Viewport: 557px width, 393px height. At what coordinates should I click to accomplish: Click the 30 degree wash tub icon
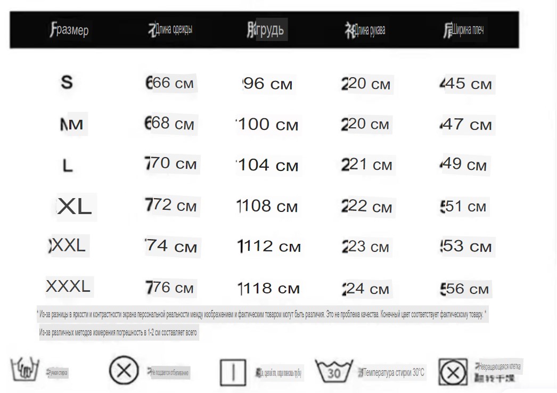click(x=334, y=371)
